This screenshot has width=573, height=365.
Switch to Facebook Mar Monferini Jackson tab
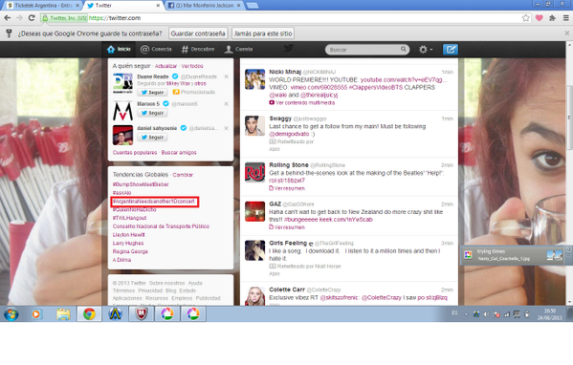pos(205,6)
